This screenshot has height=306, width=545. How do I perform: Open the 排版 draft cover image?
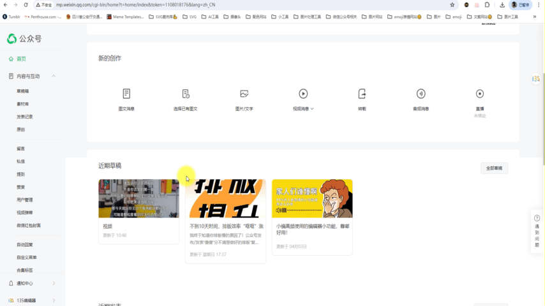coord(225,199)
